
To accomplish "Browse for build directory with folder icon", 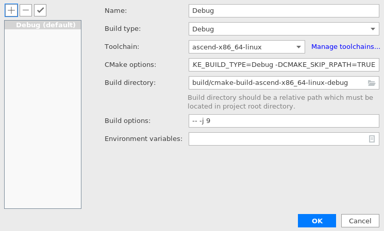I will tap(372, 83).
